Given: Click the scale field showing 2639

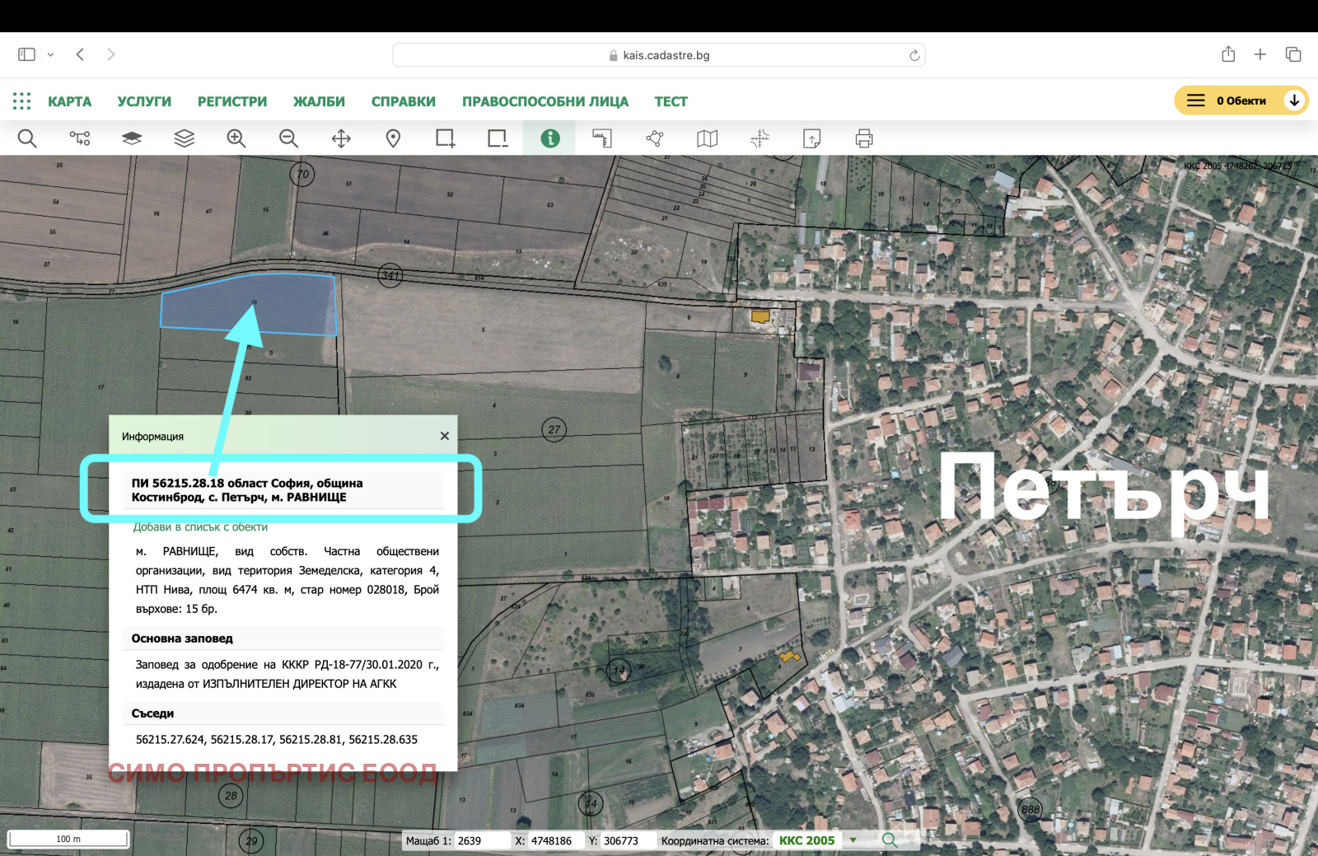Looking at the screenshot, I should click(x=483, y=840).
